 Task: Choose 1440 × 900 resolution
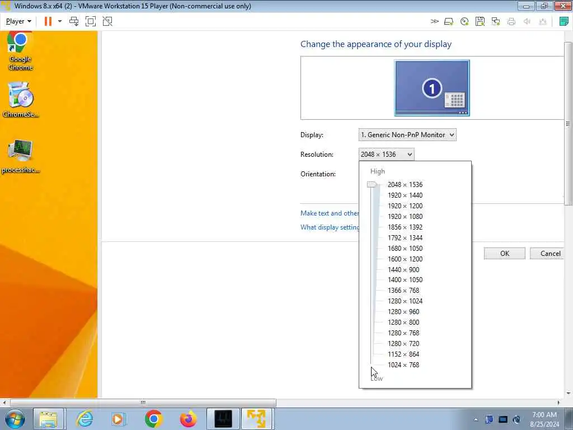(x=403, y=269)
